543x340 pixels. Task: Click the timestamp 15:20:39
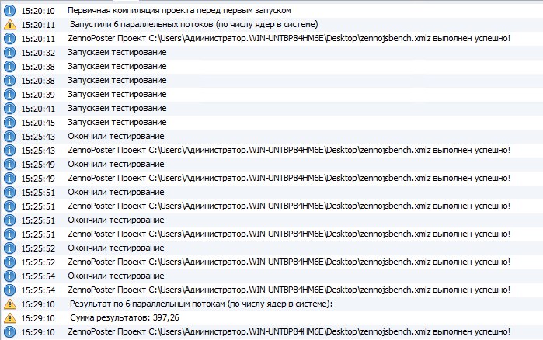coord(38,95)
